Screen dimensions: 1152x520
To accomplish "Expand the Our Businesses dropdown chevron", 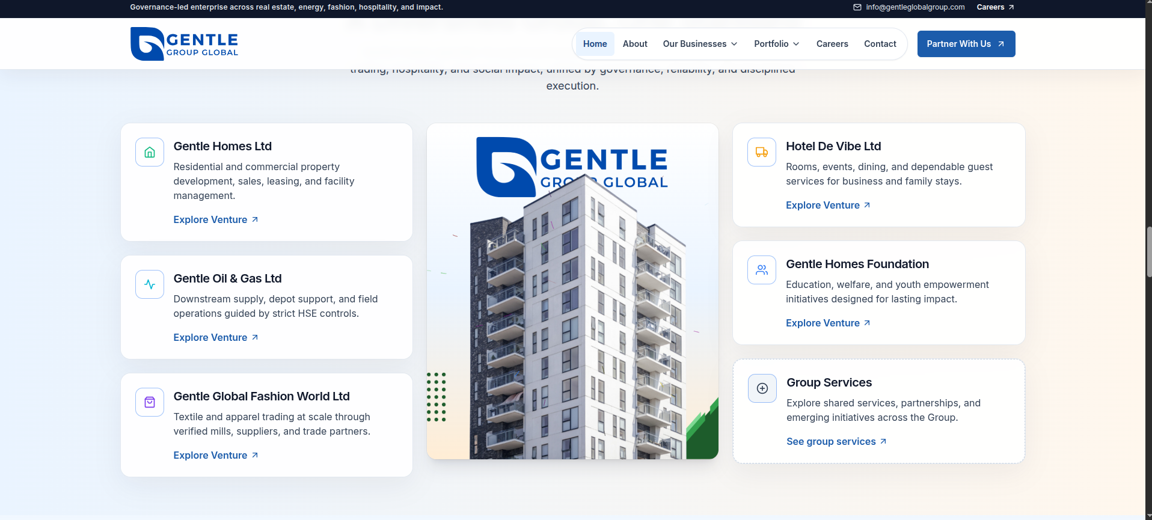I will click(x=734, y=44).
